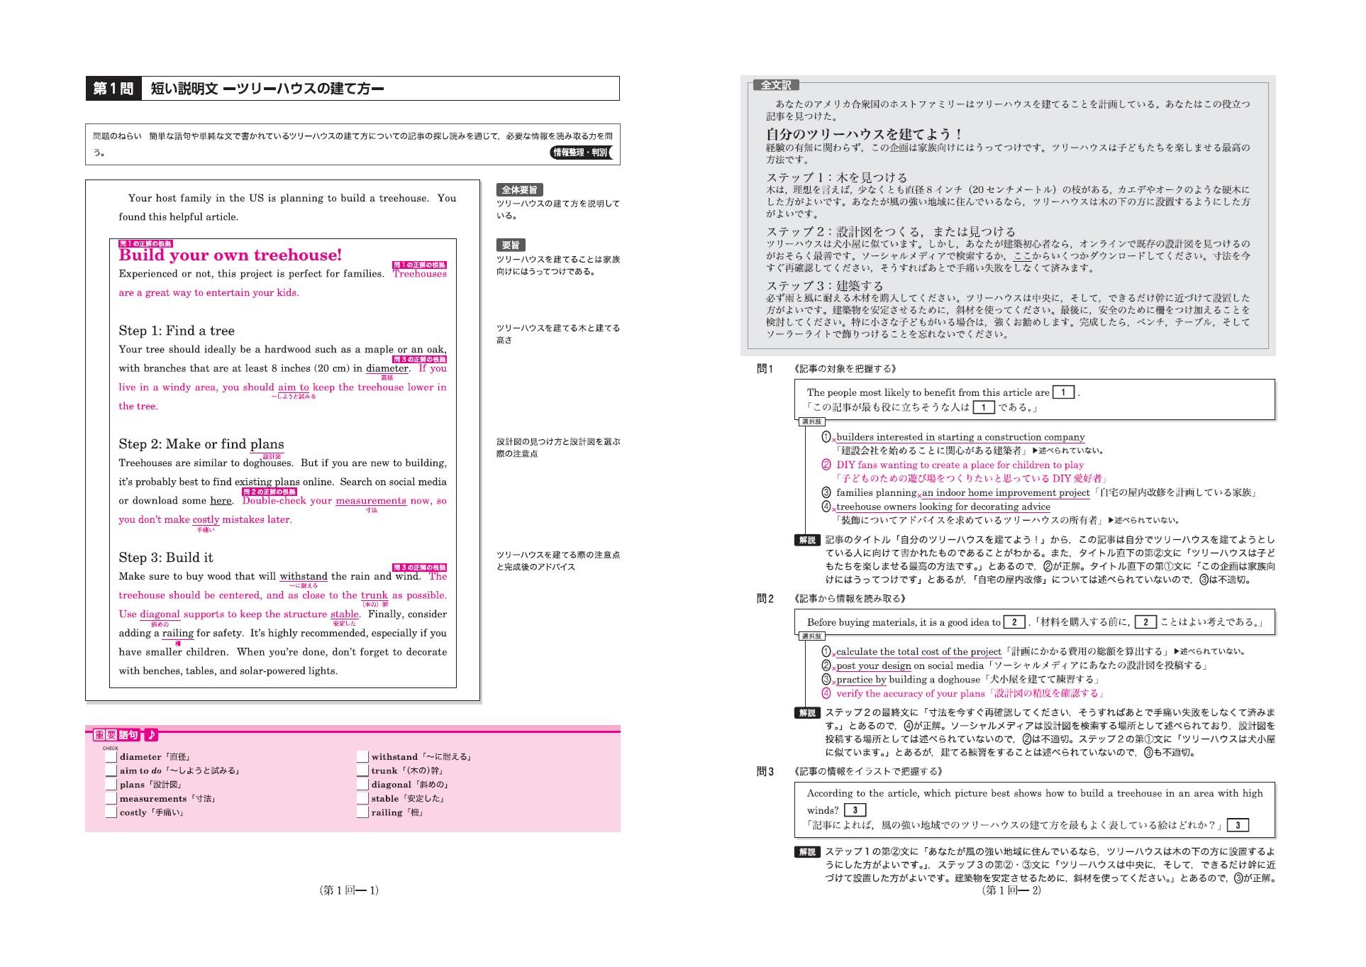Click the underlined 'here' download link
Viewport: 1366px width, 967px height.
[221, 501]
